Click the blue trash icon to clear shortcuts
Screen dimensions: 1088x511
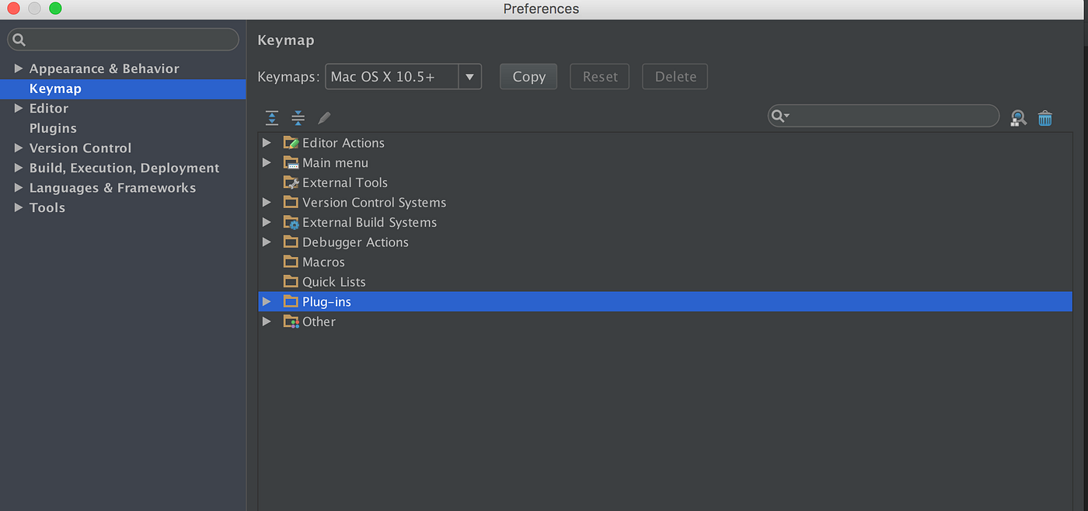click(1044, 117)
